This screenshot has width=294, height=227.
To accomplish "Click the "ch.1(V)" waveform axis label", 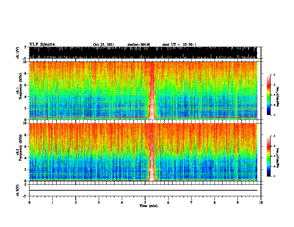I will [x=17, y=53].
